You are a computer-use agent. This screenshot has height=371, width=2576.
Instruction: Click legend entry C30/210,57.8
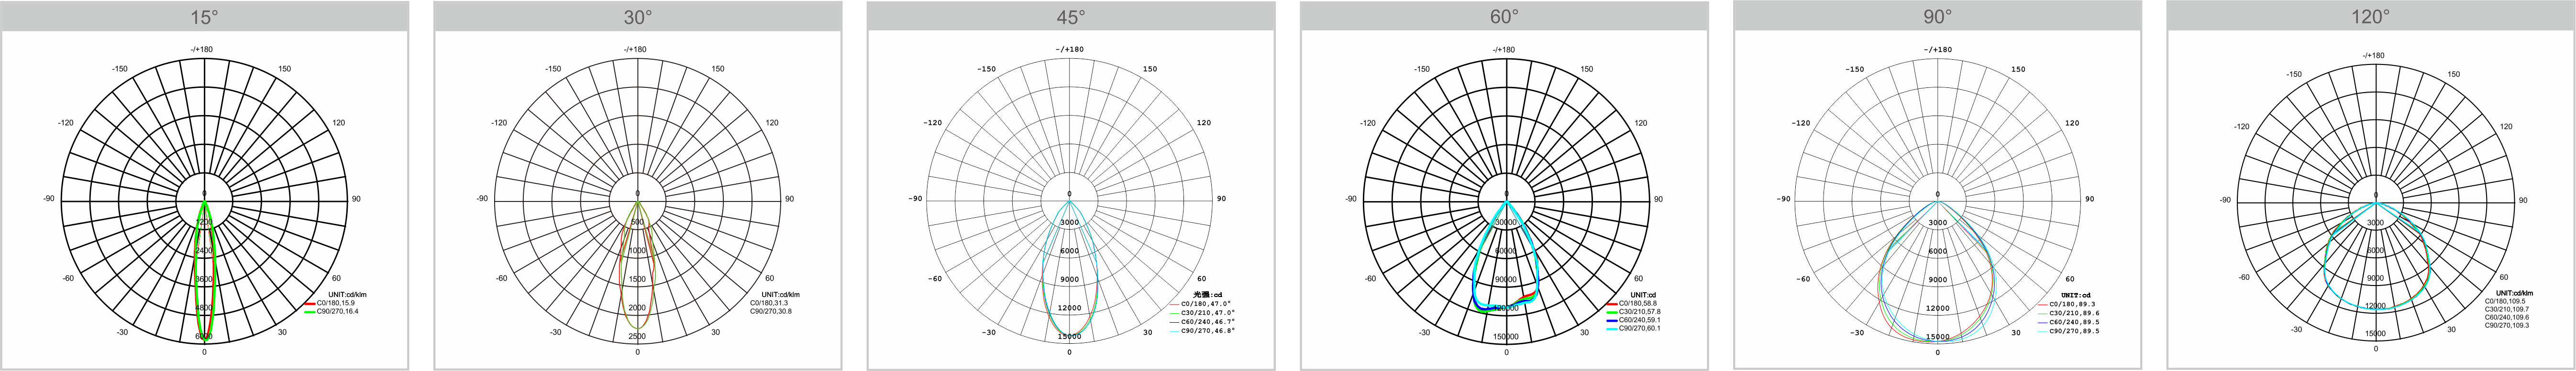pos(1639,312)
